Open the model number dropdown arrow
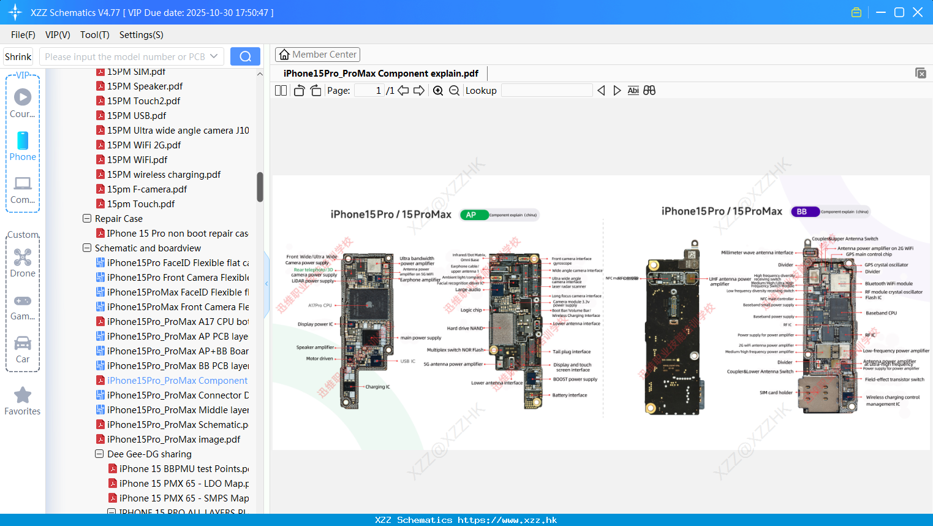Screen dimensions: 933x526 click(x=214, y=56)
